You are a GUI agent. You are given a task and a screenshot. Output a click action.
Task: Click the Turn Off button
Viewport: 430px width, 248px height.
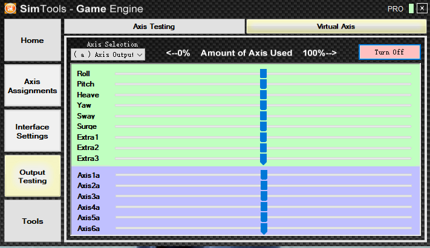(389, 52)
